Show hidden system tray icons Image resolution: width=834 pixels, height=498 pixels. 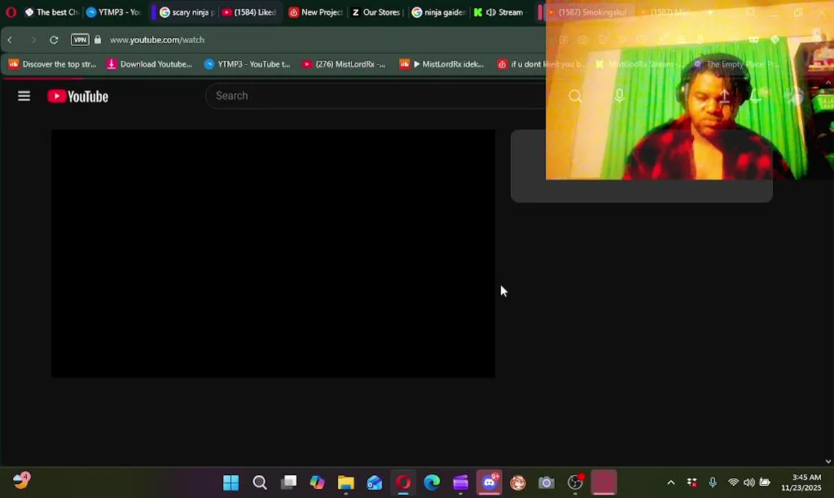tap(671, 483)
